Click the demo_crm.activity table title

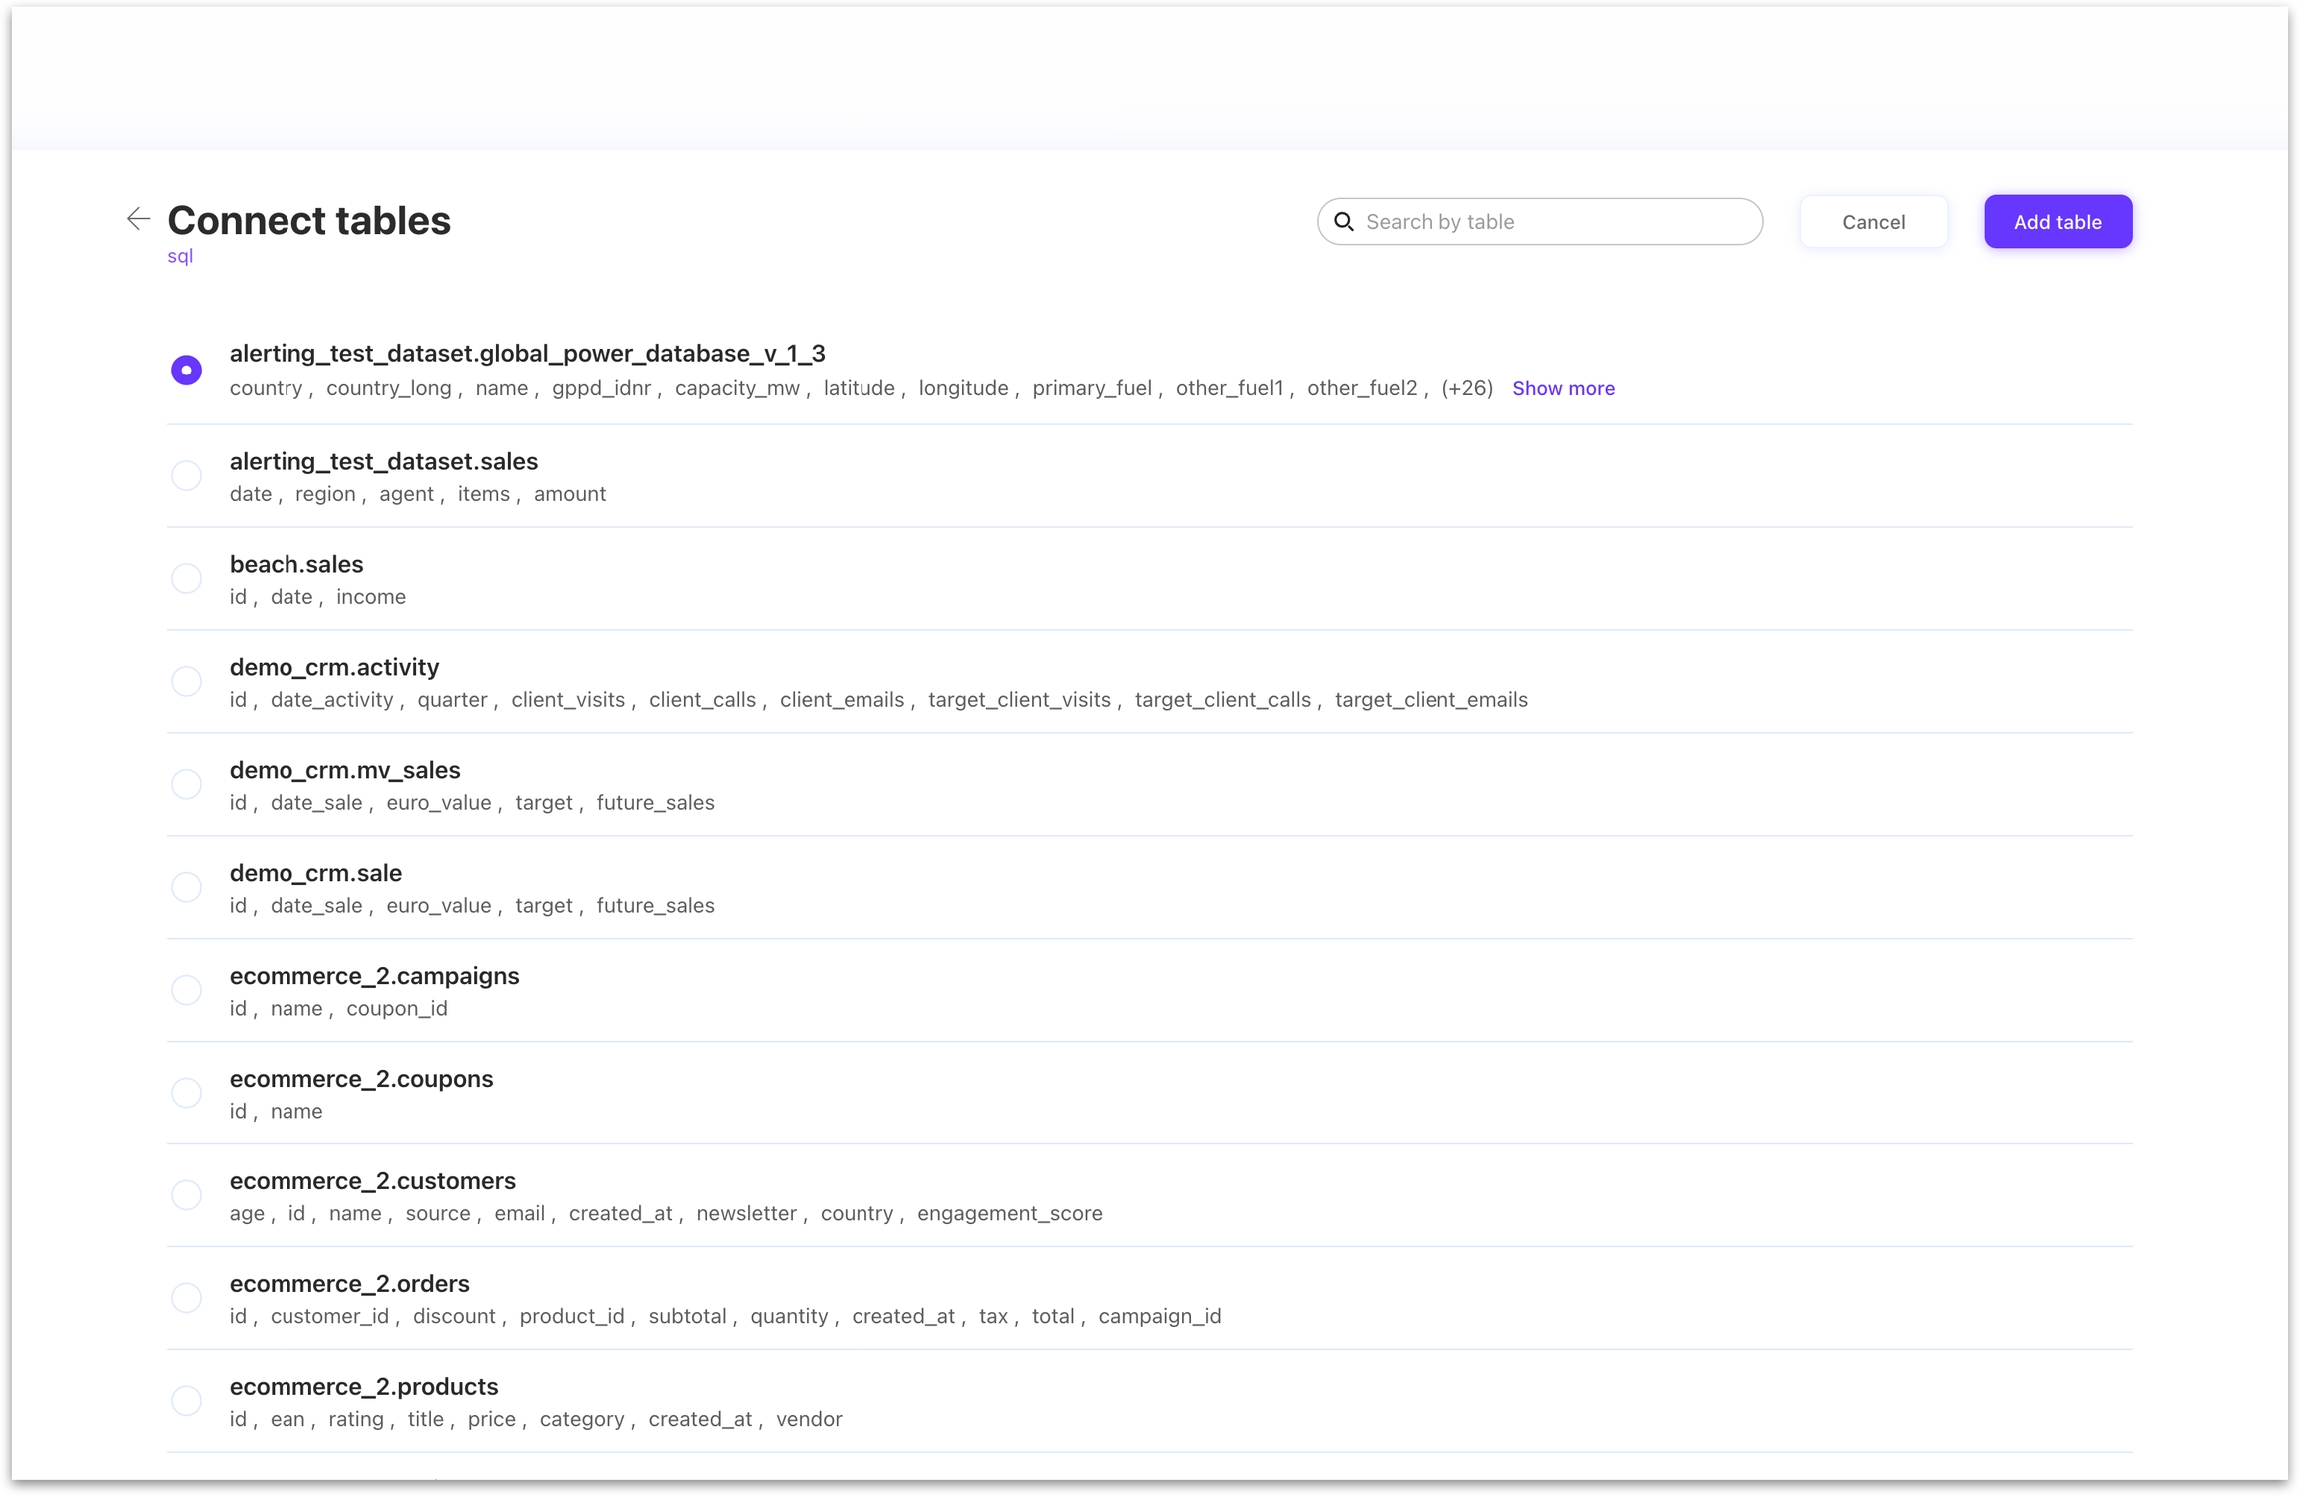point(334,667)
